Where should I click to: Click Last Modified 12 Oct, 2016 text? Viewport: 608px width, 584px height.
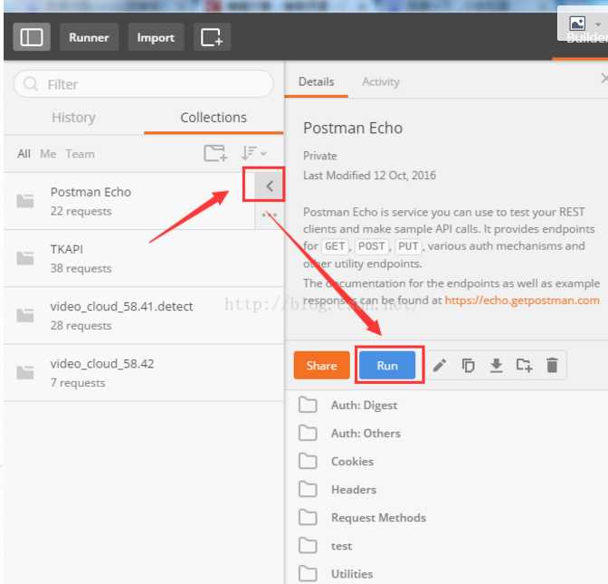(x=369, y=176)
